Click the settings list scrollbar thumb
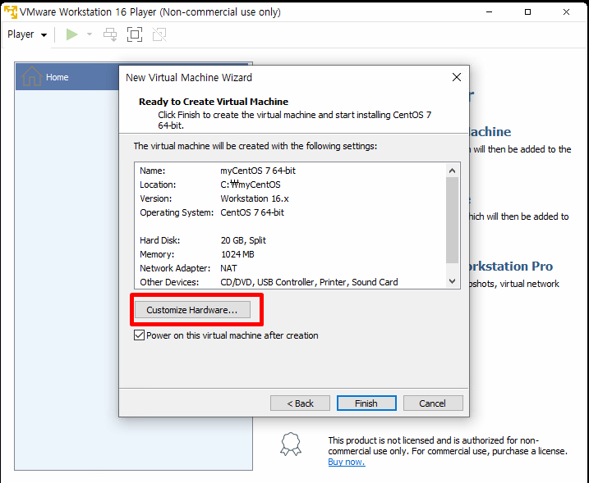Image resolution: width=589 pixels, height=483 pixels. coord(453,220)
